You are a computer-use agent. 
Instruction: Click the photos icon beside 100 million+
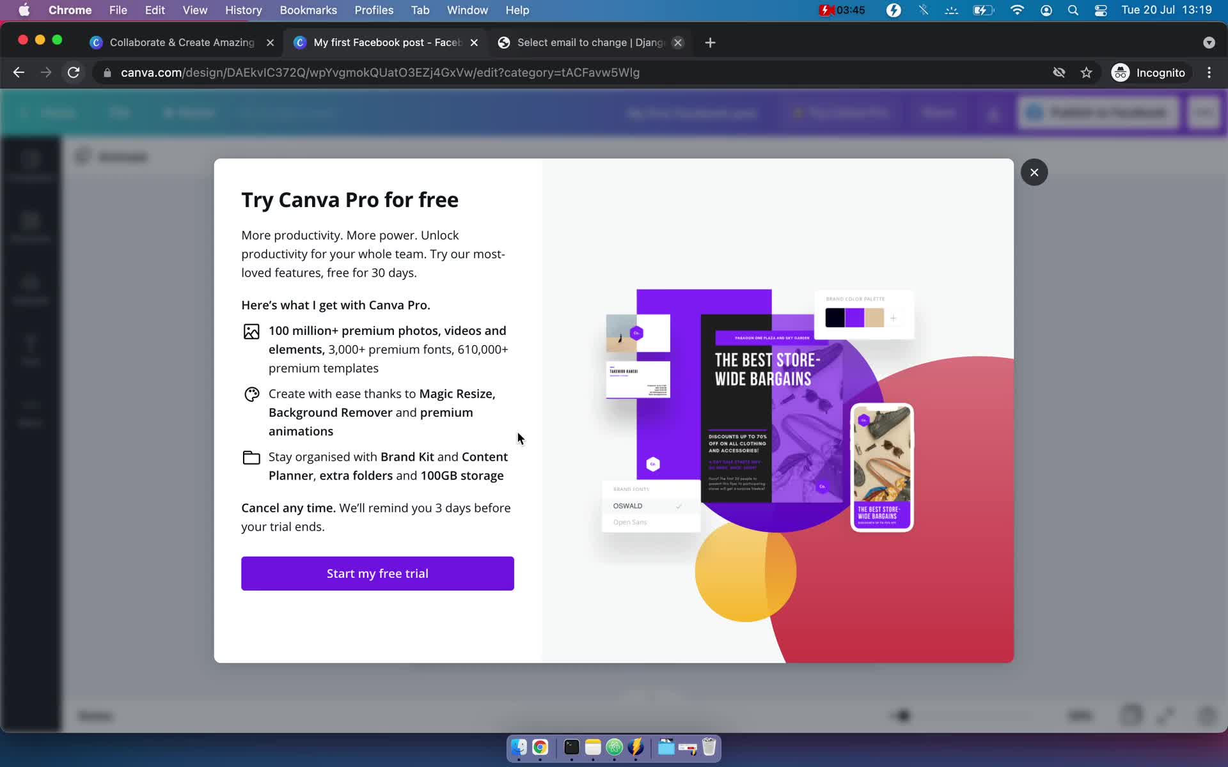(x=251, y=331)
